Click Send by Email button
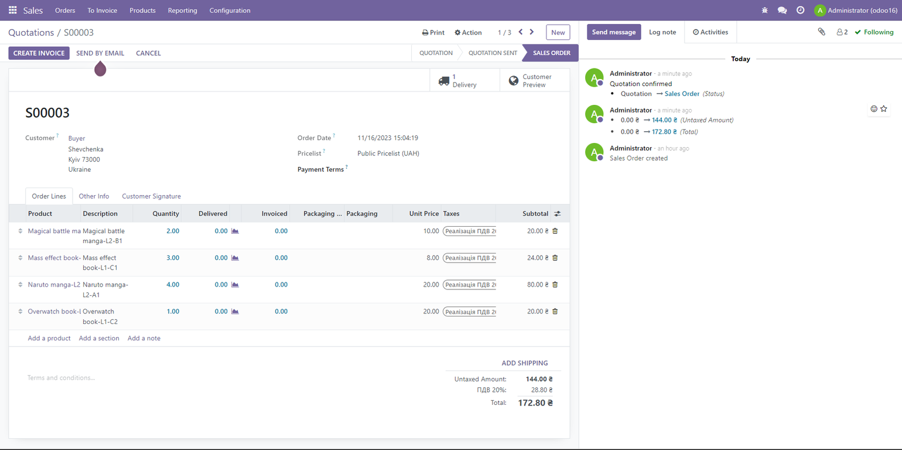 [x=100, y=53]
